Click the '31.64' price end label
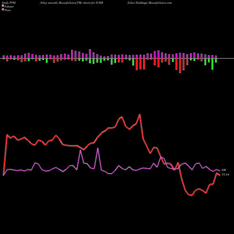 [x=225, y=175]
